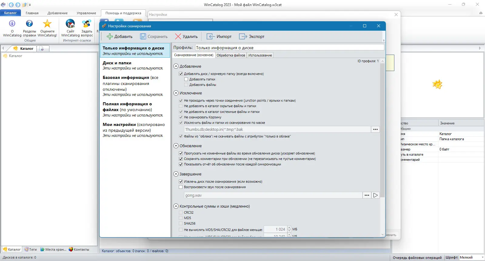Viewport: 485px width, 261px height.
Task: Collapse the ribbon with the chevron
Action: tap(481, 13)
